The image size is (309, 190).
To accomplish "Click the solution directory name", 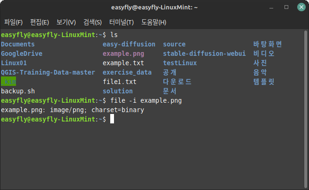I will pos(118,91).
